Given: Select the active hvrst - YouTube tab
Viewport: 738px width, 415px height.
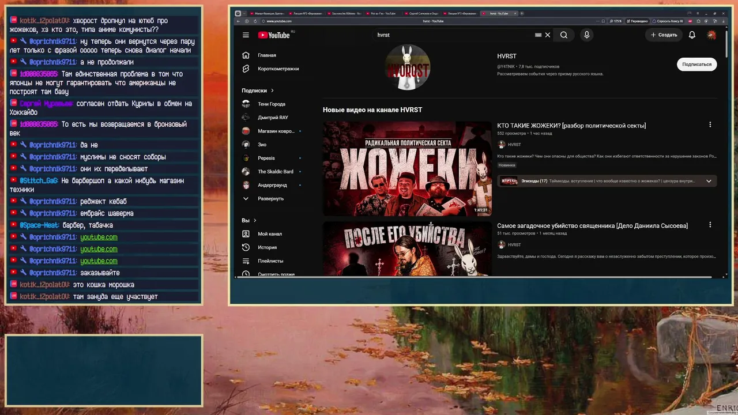Looking at the screenshot, I should point(498,13).
